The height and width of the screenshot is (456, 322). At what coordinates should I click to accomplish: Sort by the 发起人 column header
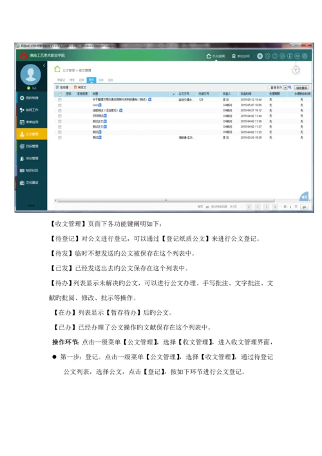(x=227, y=94)
